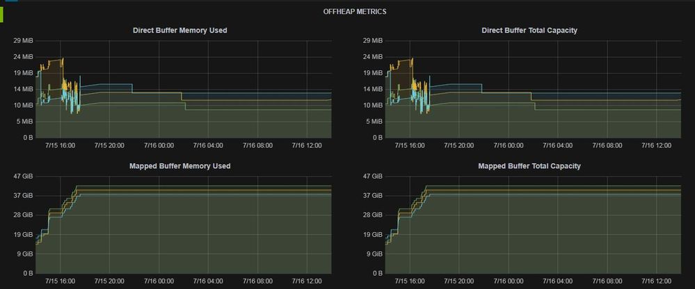Click 7/16 12:00 tick in Mapped Buffer Total Capacity
Viewport: 695px width, 289px height.
[657, 281]
